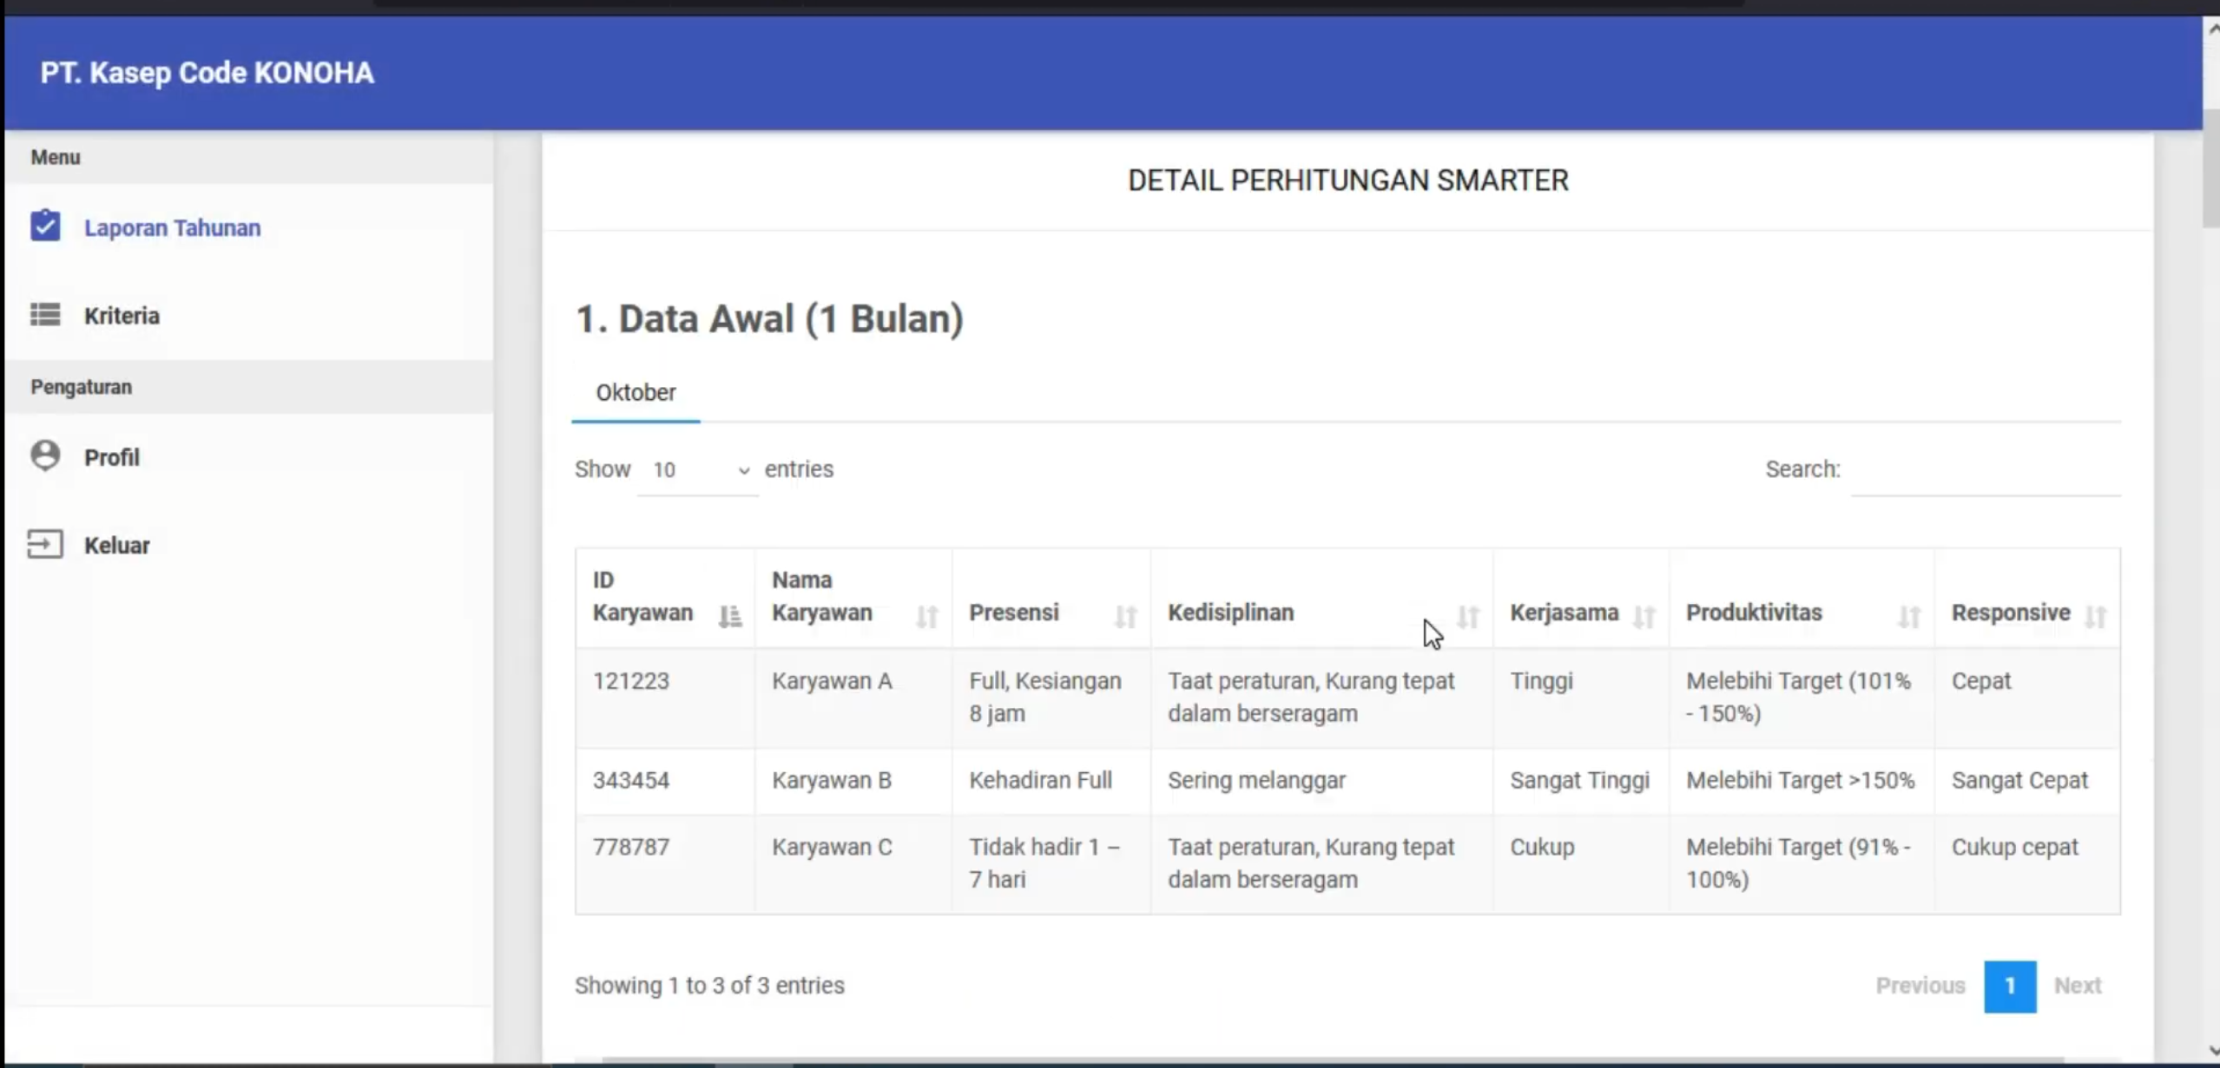Sort by Produktivitas column icon
This screenshot has height=1068, width=2220.
[1909, 616]
